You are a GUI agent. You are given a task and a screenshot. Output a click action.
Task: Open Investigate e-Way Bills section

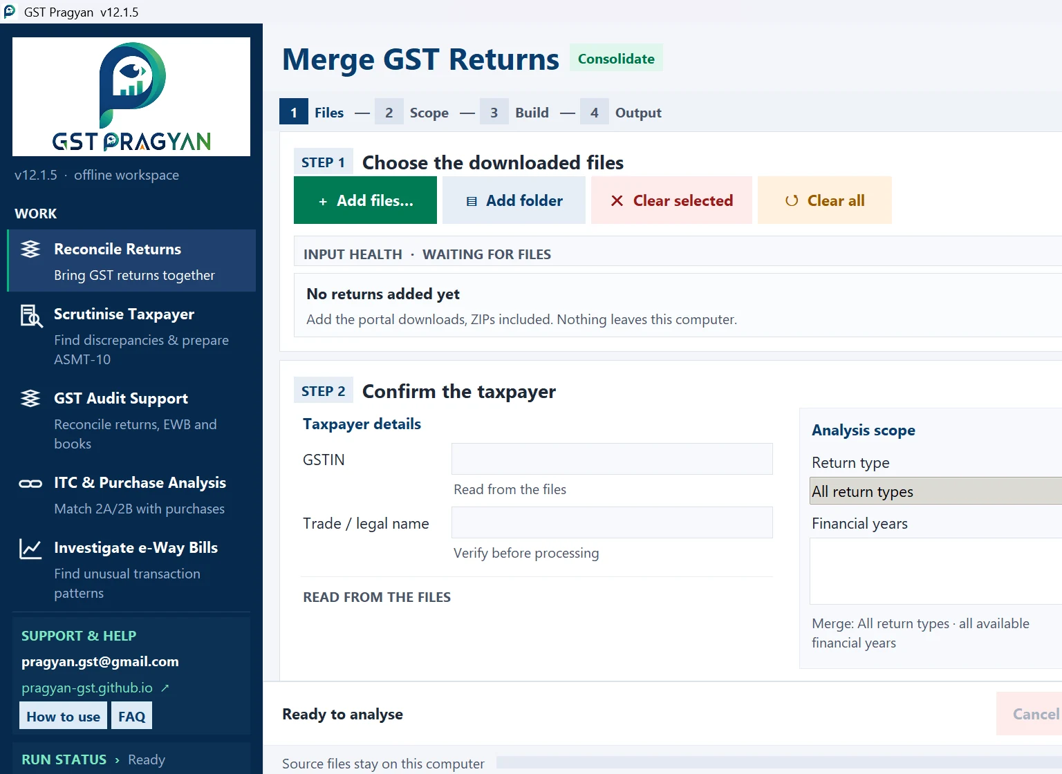(131, 569)
